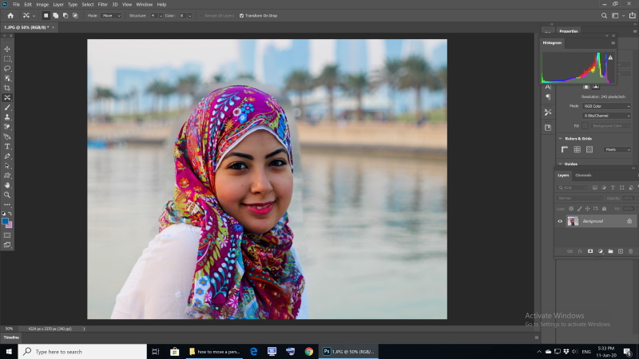
Task: Click the Windows search box
Action: 82,352
